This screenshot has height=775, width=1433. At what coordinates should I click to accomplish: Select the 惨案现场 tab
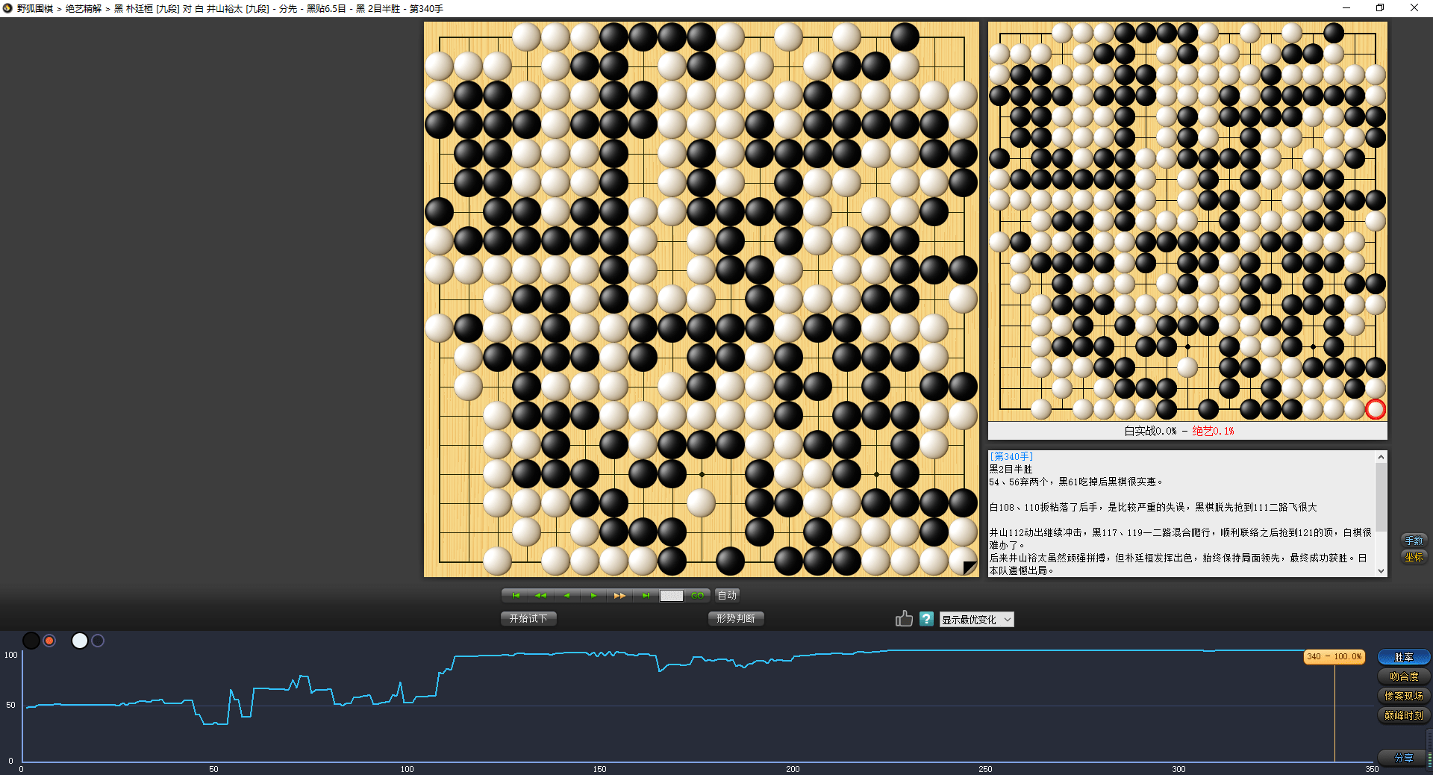point(1403,696)
